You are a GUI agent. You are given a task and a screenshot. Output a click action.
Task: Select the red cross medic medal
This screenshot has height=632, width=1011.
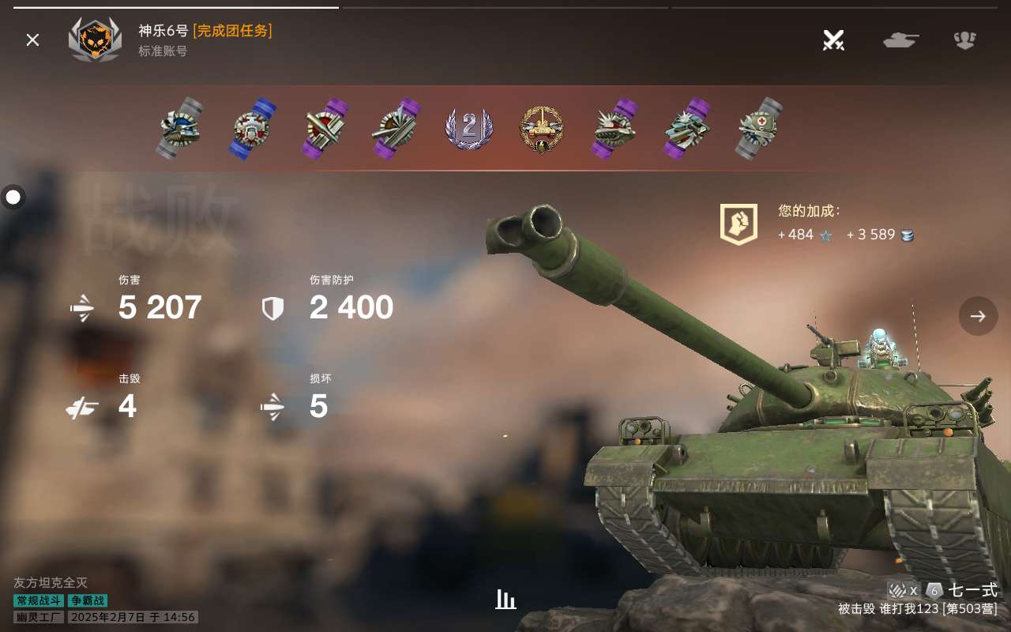759,129
